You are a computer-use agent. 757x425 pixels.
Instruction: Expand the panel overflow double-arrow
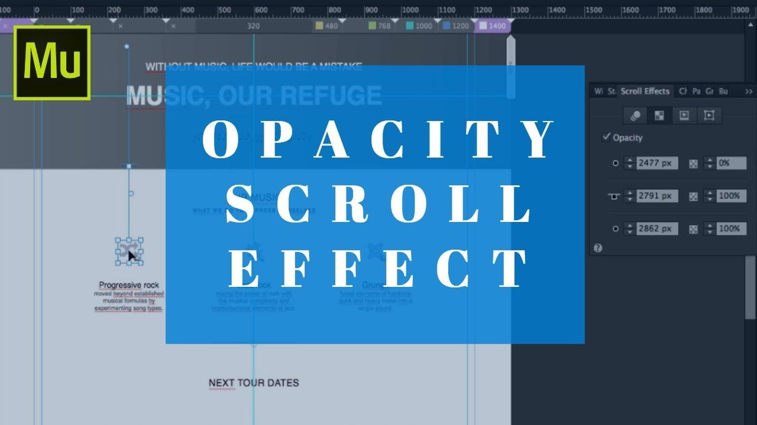(749, 91)
